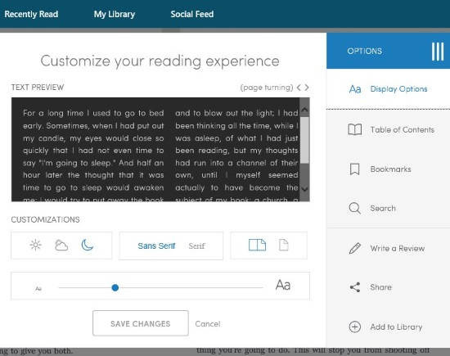This screenshot has width=450, height=356.
Task: Choose the two-page layout icon
Action: tap(257, 245)
